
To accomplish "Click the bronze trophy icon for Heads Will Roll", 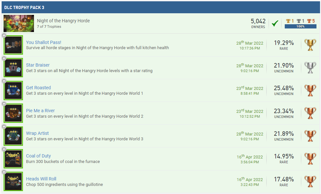I will point(310,181).
